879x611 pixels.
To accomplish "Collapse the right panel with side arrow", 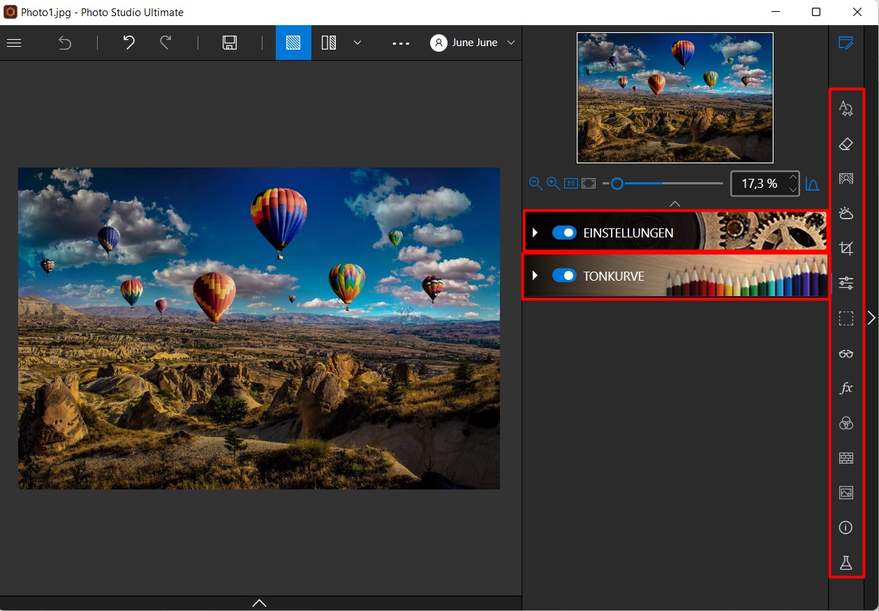I will click(x=871, y=318).
